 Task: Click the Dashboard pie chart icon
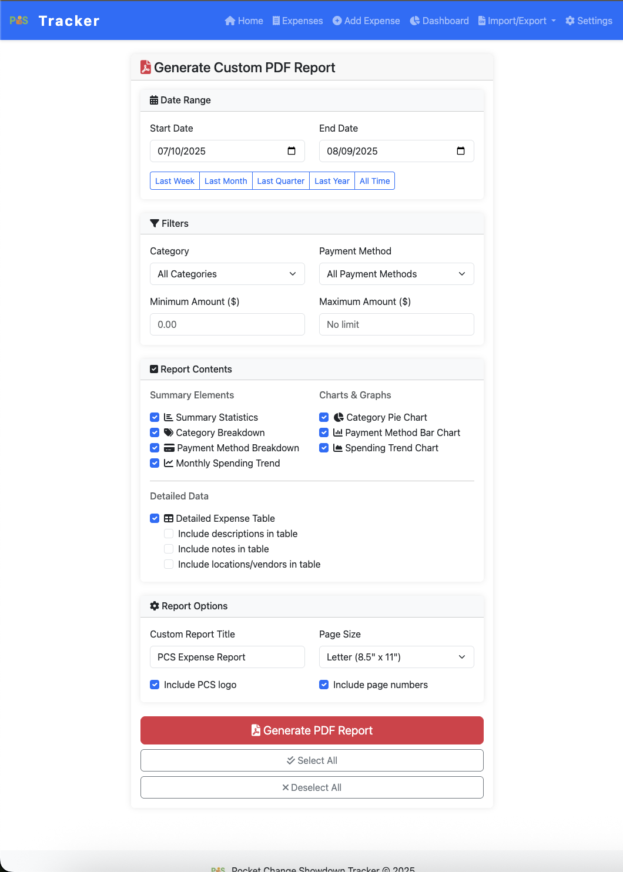[415, 21]
